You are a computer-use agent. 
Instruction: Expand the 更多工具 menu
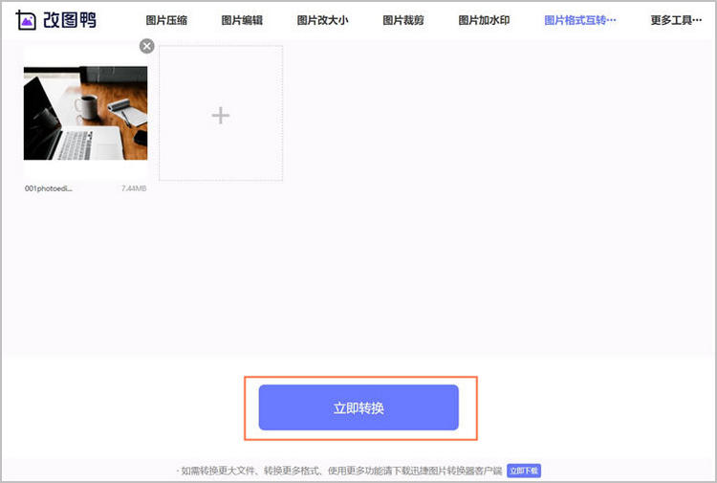676,20
